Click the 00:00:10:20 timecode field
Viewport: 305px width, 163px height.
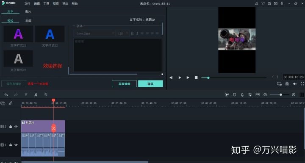coord(294,77)
